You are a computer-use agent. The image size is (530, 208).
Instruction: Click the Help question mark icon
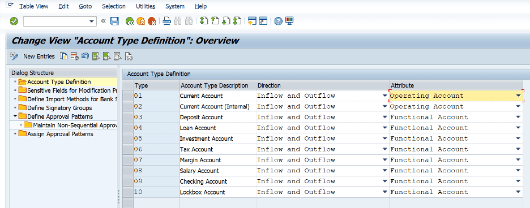pos(278,21)
